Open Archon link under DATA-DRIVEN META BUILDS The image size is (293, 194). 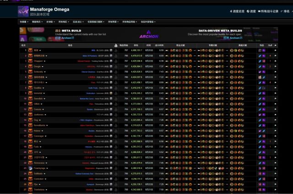click(x=232, y=38)
